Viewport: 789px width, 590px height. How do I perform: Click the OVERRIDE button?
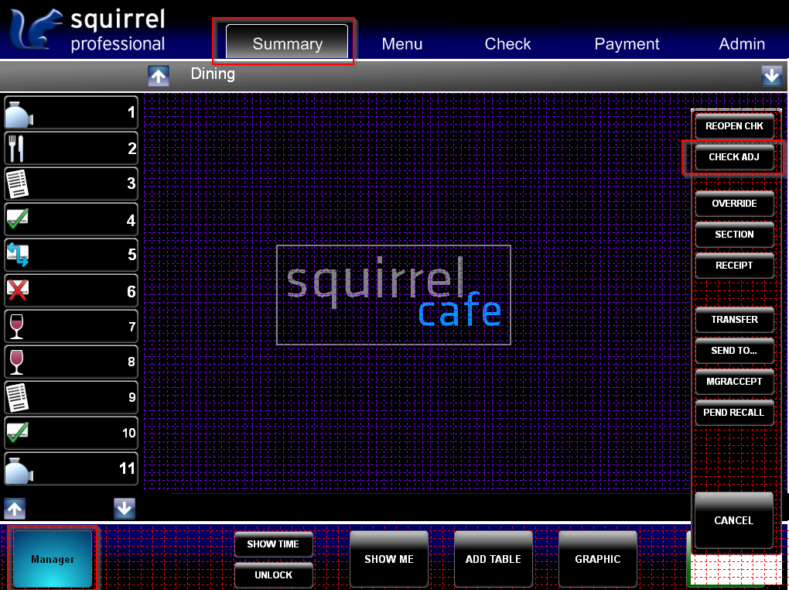click(x=734, y=204)
